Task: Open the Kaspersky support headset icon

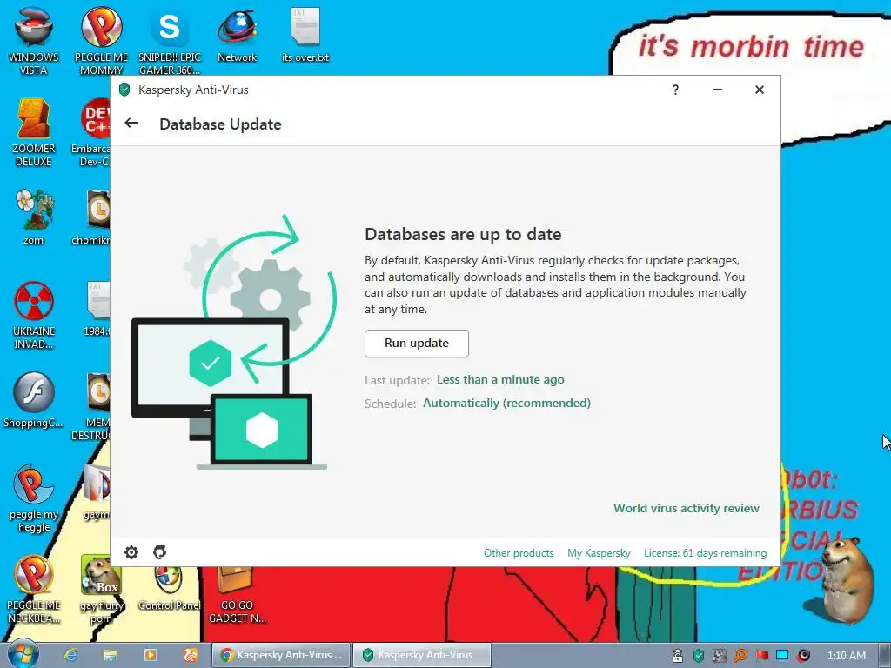Action: 160,552
